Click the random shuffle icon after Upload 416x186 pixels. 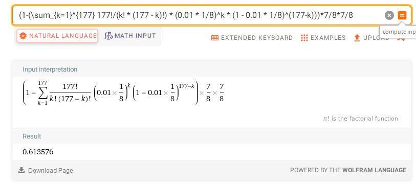[401, 39]
